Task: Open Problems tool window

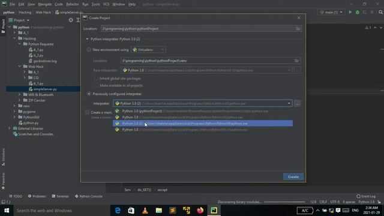Action: coord(37,196)
